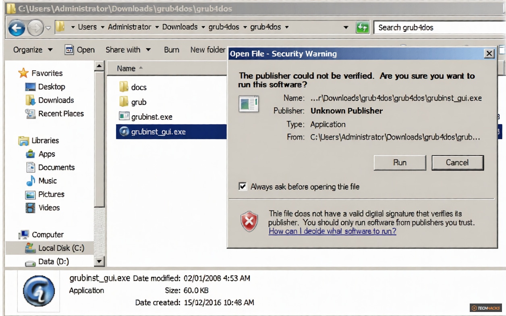The width and height of the screenshot is (506, 316).
Task: Expand the arrow after Downloads breadcrumb
Action: 203,27
